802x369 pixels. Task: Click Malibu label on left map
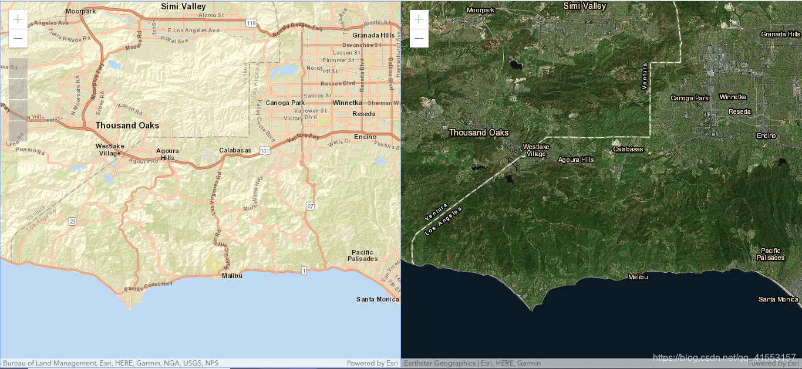coord(232,276)
